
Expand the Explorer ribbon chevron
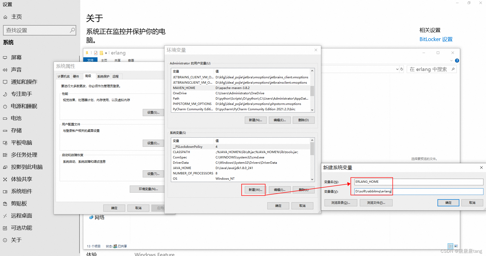tap(451, 61)
